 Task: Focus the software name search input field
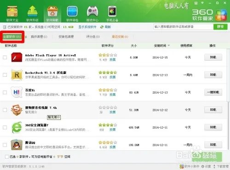[x=184, y=27]
